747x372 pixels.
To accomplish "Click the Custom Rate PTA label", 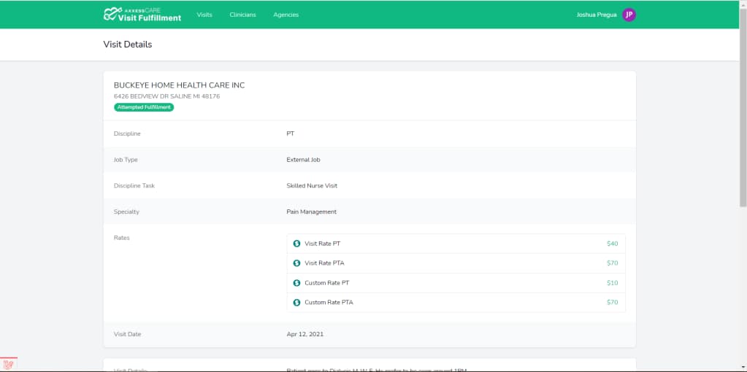I will [x=329, y=303].
